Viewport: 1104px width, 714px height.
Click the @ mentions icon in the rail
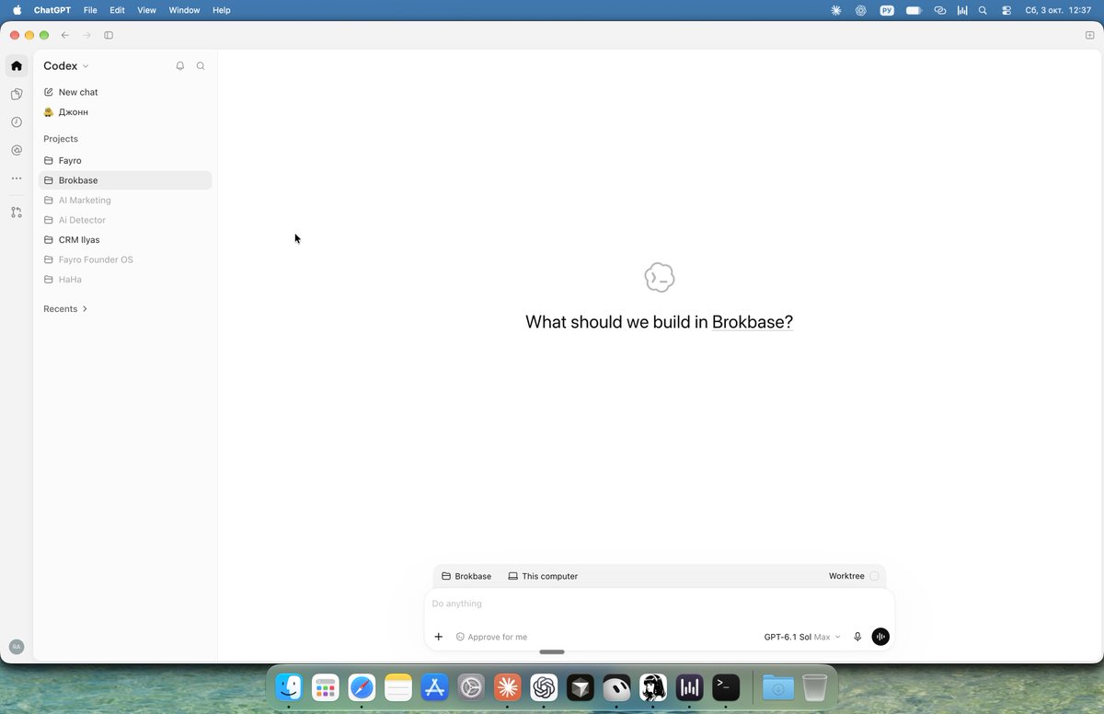[x=17, y=150]
